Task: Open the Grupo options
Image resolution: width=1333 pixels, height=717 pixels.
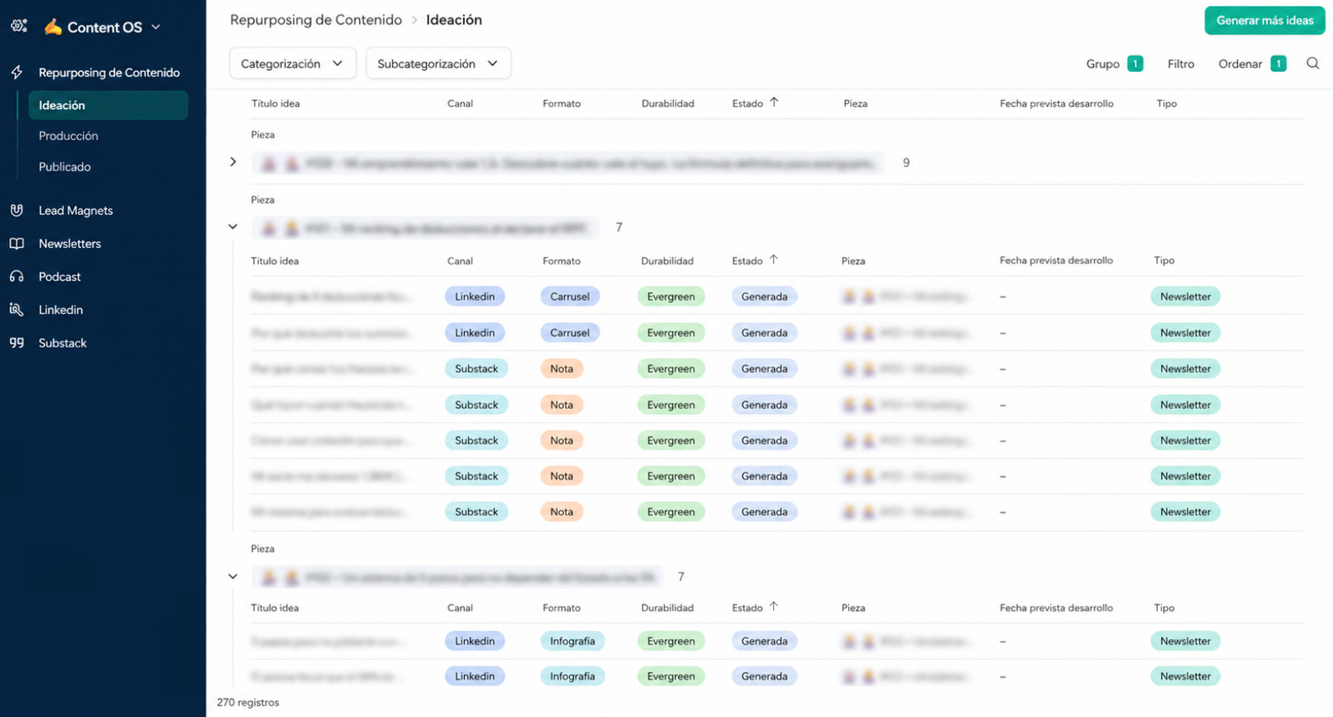Action: (x=1114, y=63)
